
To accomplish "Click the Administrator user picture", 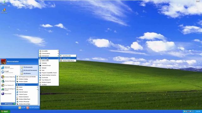I will pyautogui.click(x=3, y=62).
